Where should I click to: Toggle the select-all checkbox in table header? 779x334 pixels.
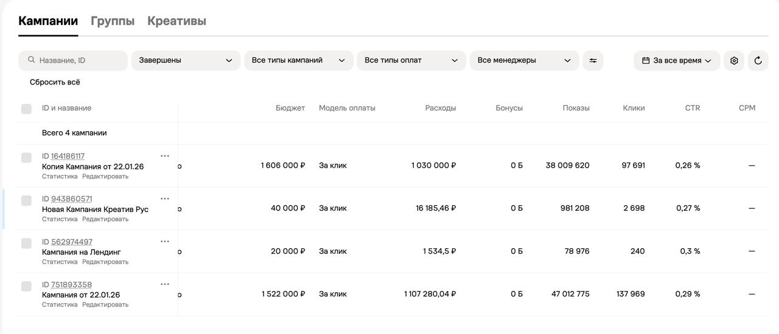click(26, 109)
